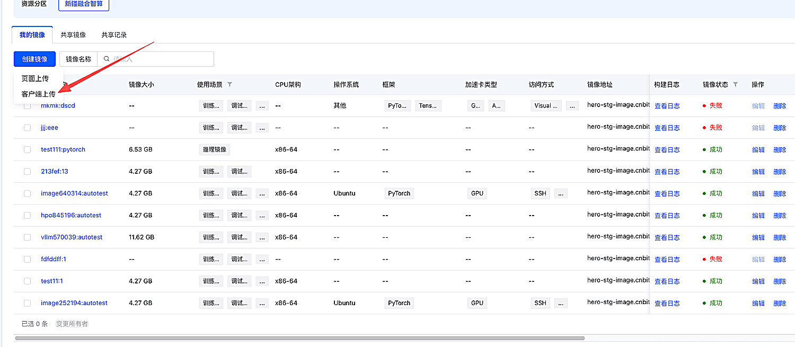This screenshot has width=795, height=347.
Task: Select the 新疆融合智算 resource partition
Action: coord(84,4)
